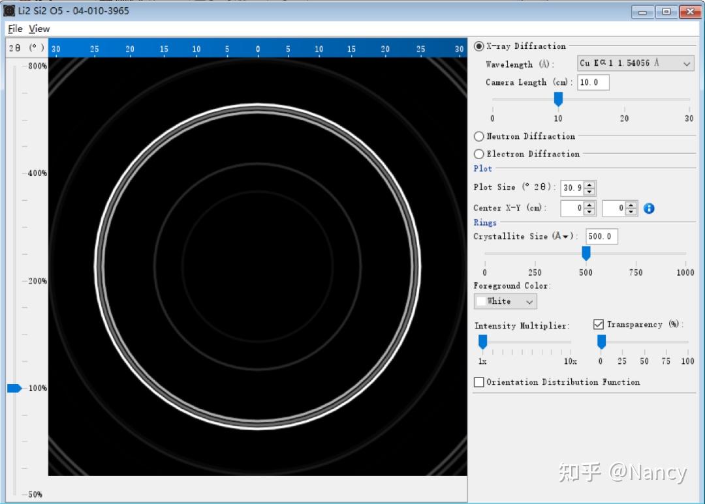Decrease Plot Size with the down arrow

589,192
